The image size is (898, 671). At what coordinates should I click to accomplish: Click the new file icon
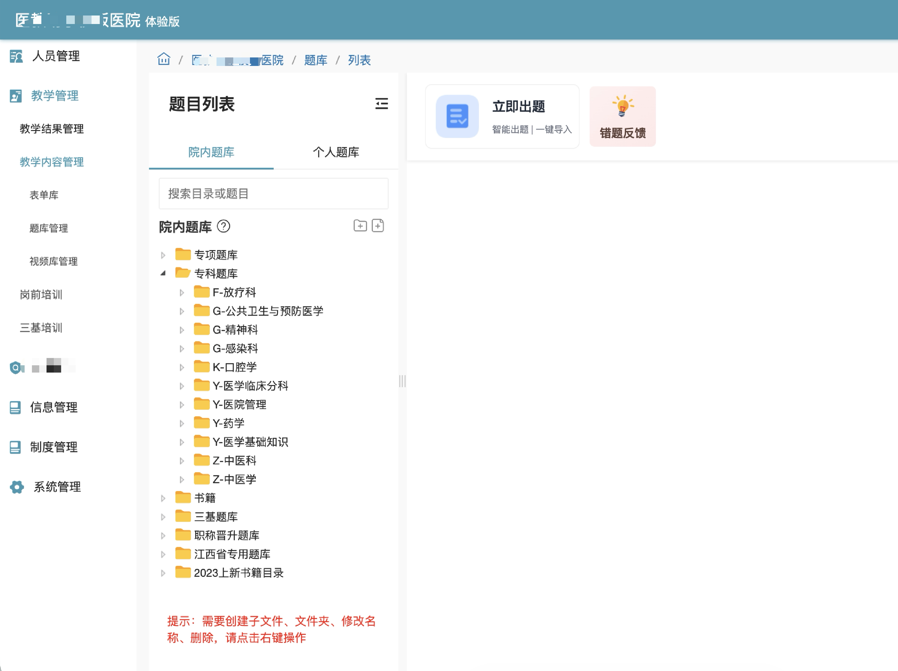378,225
